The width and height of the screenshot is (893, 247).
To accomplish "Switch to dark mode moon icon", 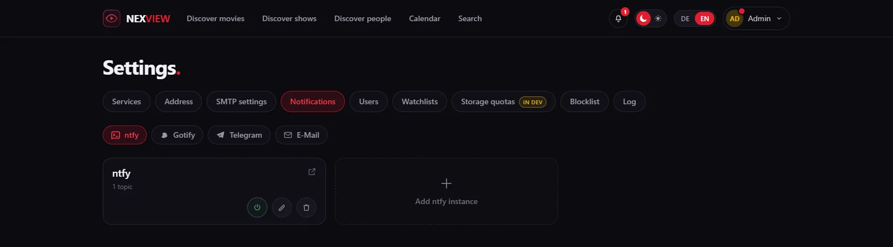I will 644,18.
